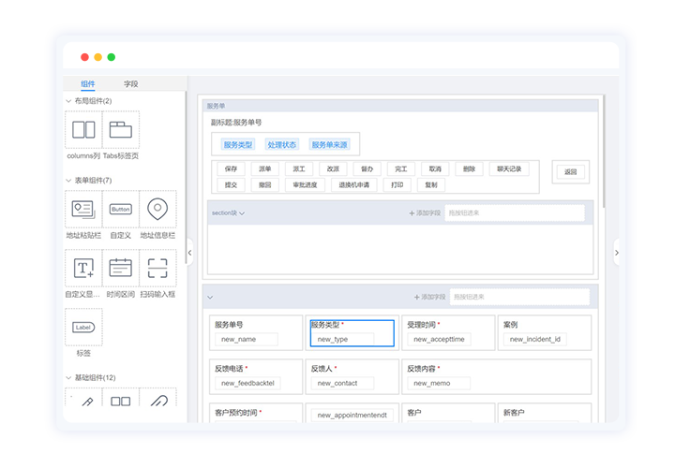Expand the right panel with arrow handle

click(x=616, y=252)
